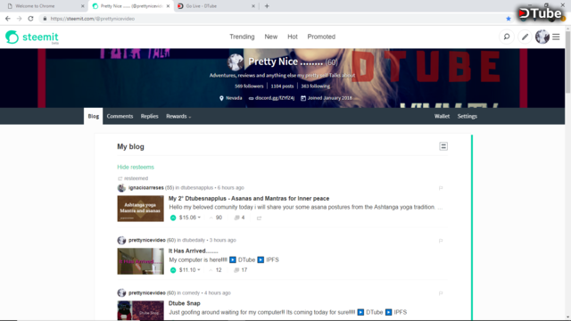
Task: Close the Welcome to Chrome tab
Action: 82,6
